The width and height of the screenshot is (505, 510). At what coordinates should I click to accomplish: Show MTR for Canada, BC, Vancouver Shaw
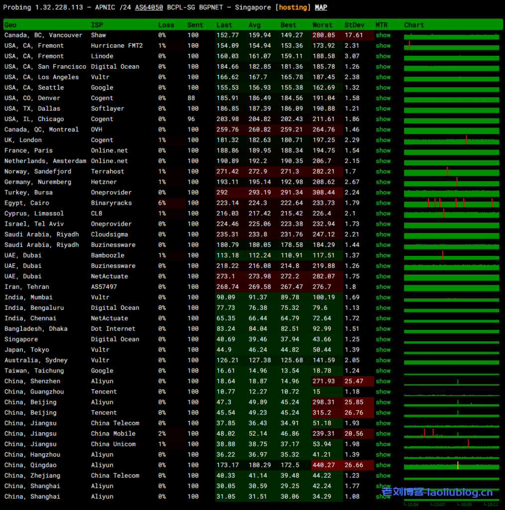pyautogui.click(x=383, y=35)
